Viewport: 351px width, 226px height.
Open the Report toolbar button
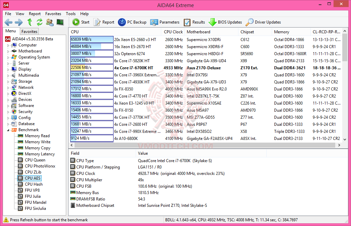[104, 22]
